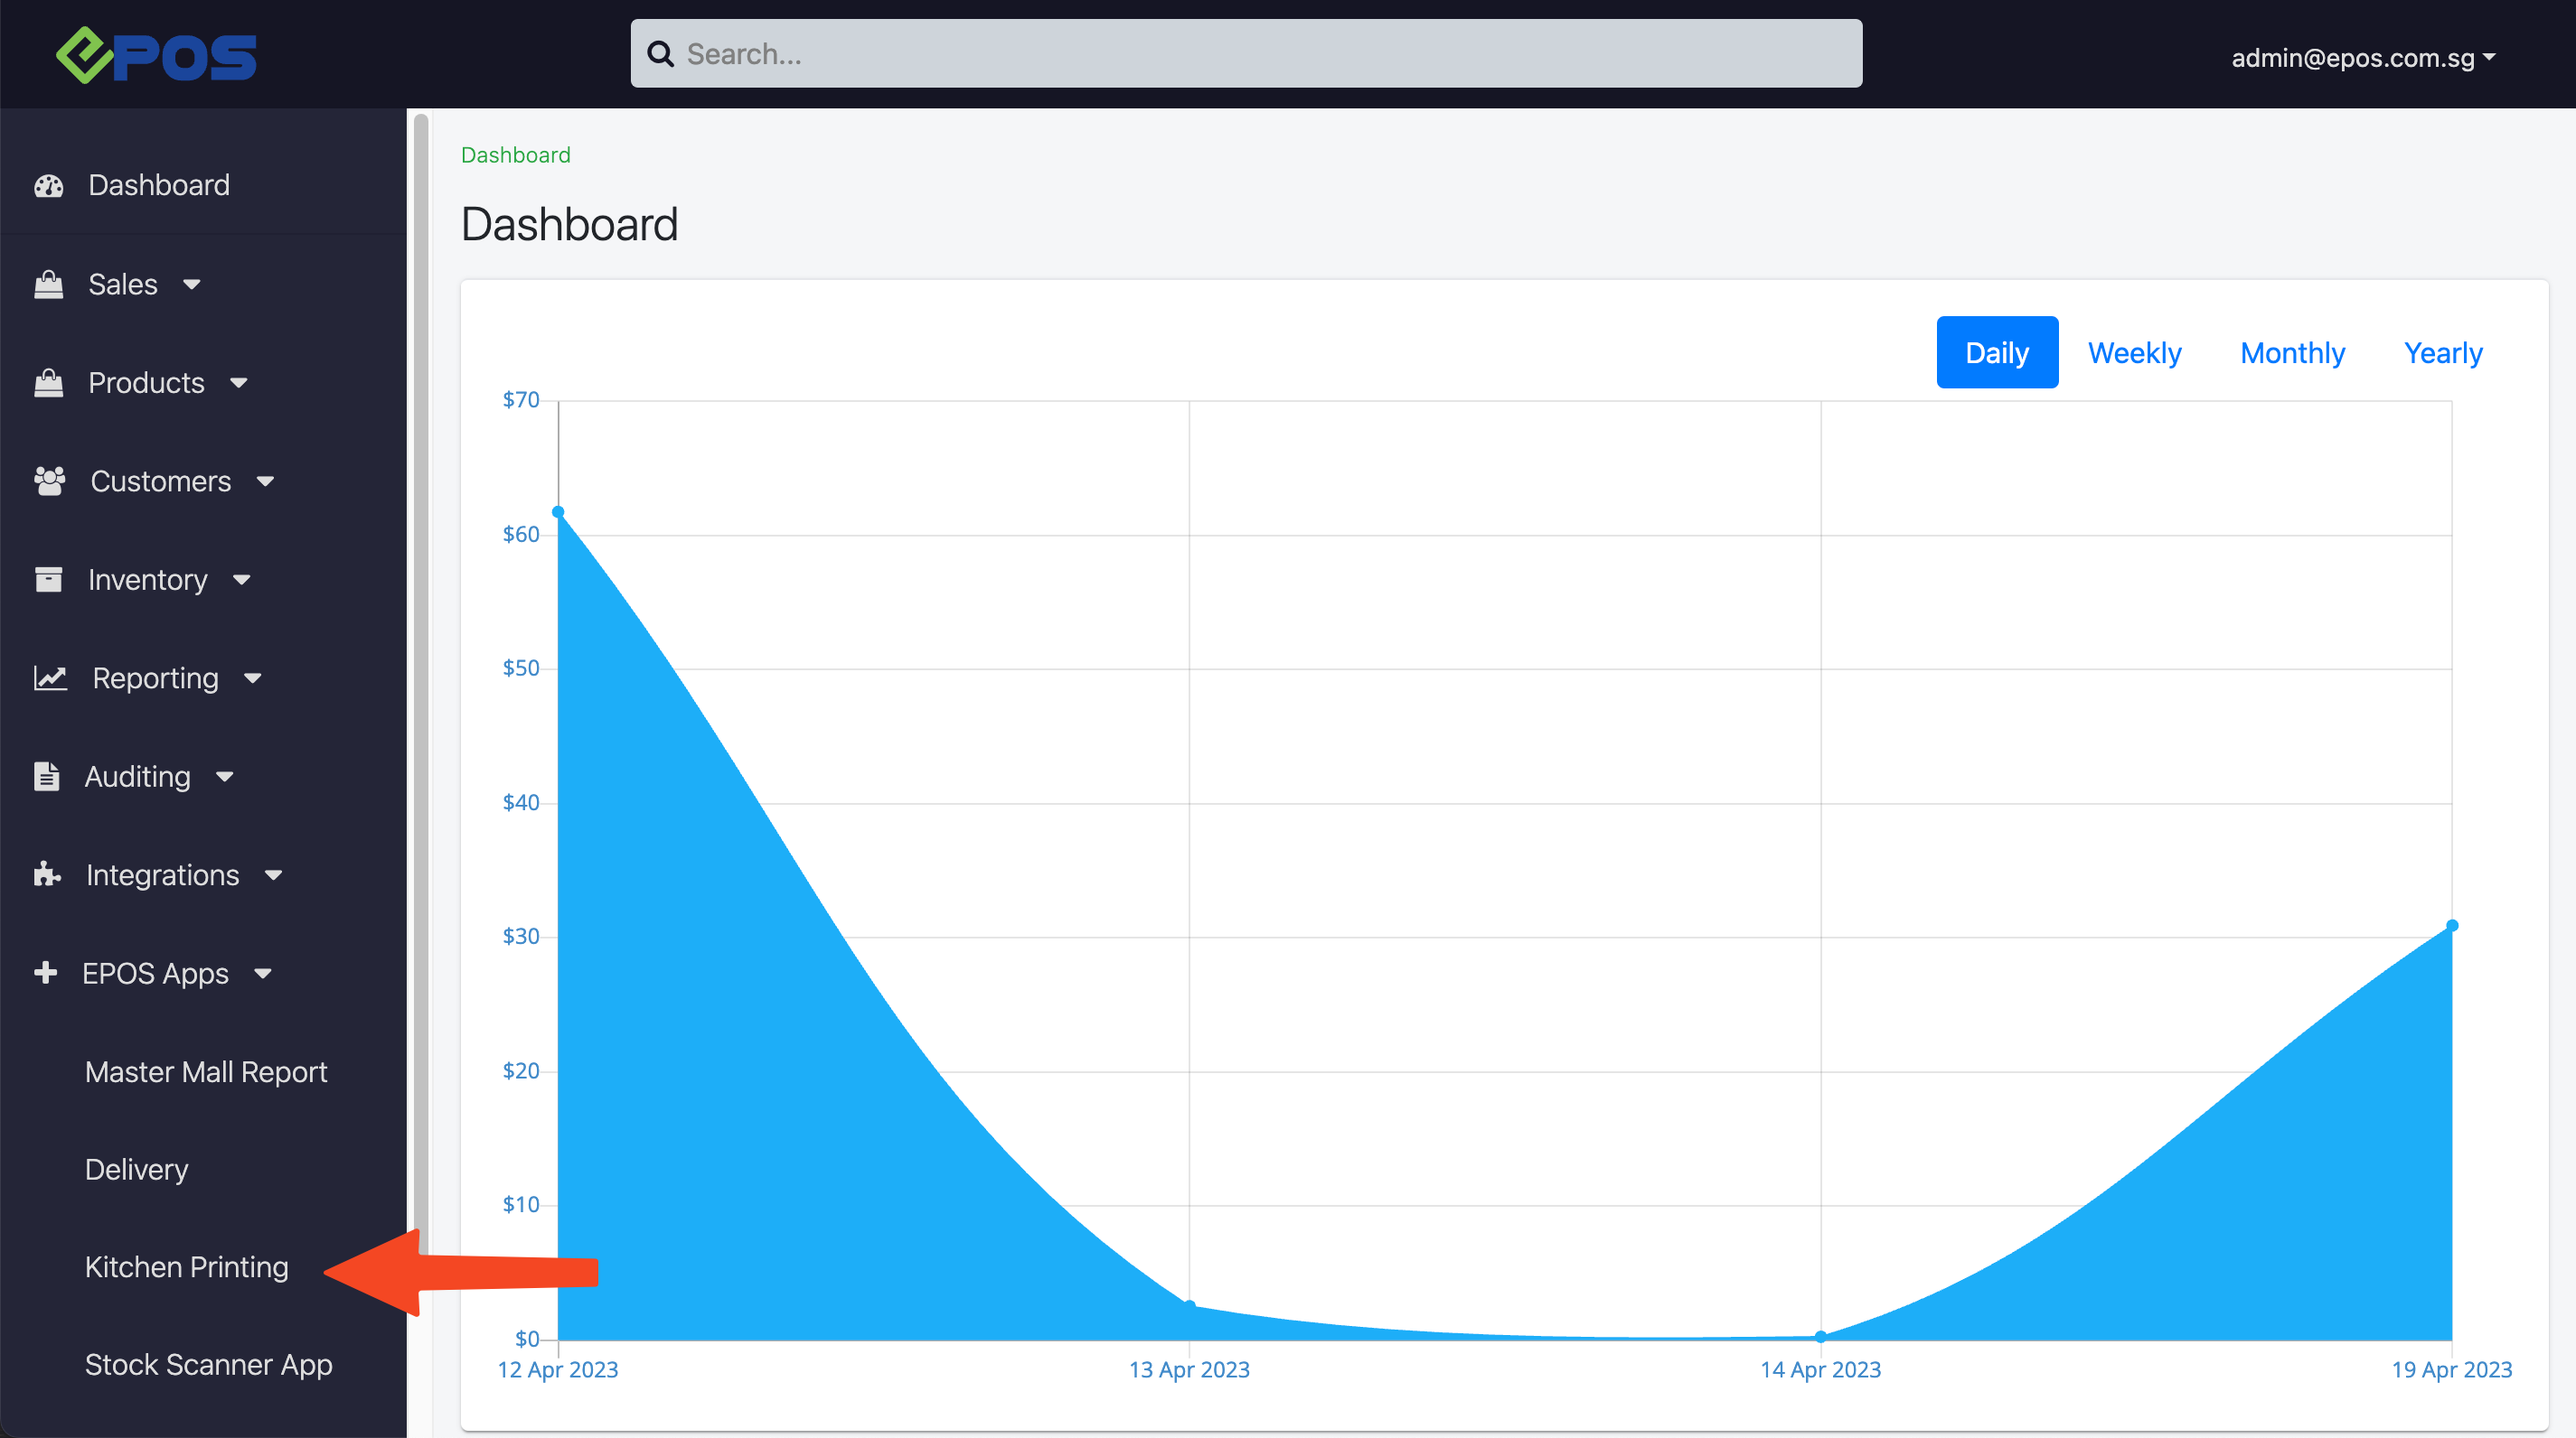Collapse the EPOS Apps menu arrow
This screenshot has width=2576, height=1438.
tap(263, 975)
